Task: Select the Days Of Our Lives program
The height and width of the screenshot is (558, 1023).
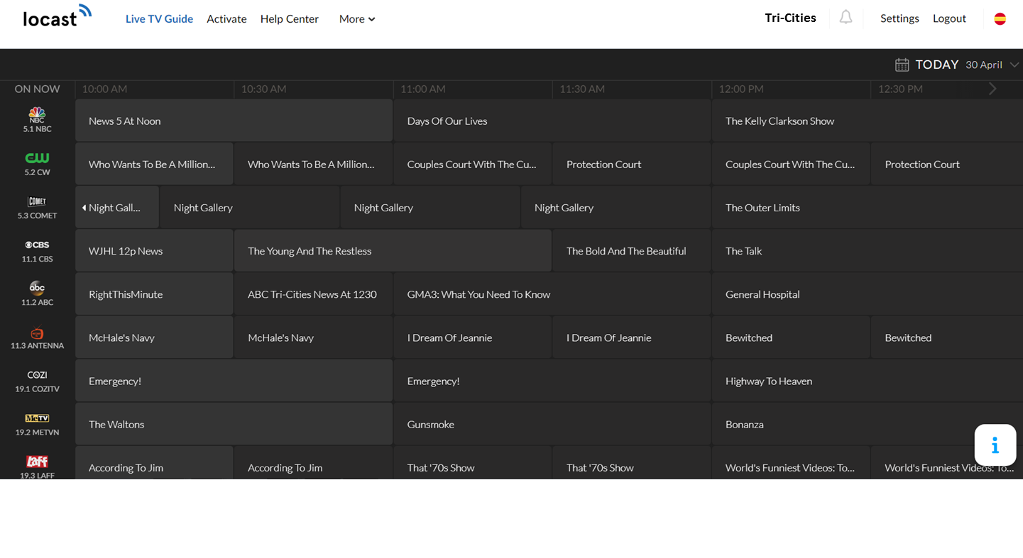Action: pos(447,121)
